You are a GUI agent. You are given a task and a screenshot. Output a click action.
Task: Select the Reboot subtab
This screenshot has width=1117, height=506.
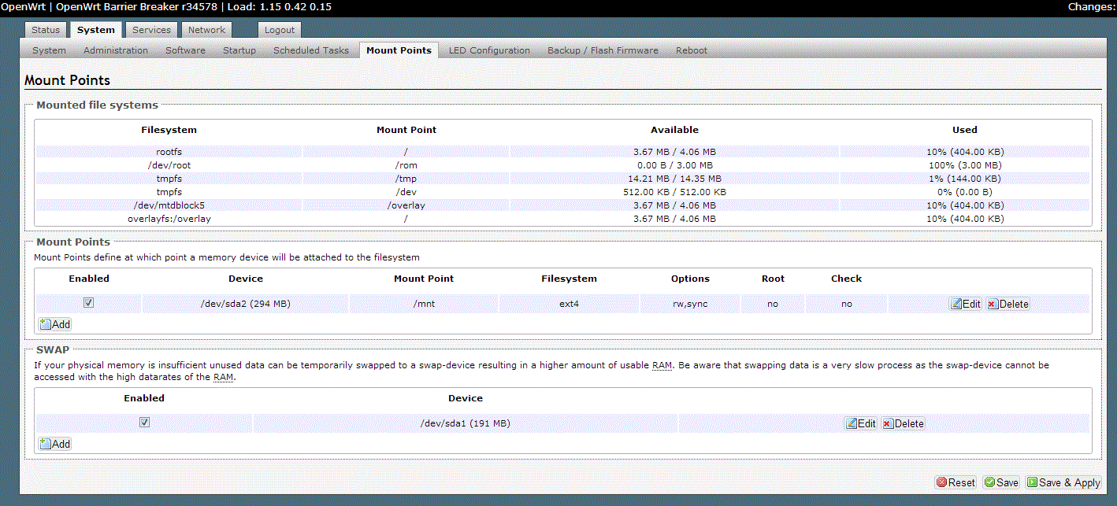(x=691, y=50)
